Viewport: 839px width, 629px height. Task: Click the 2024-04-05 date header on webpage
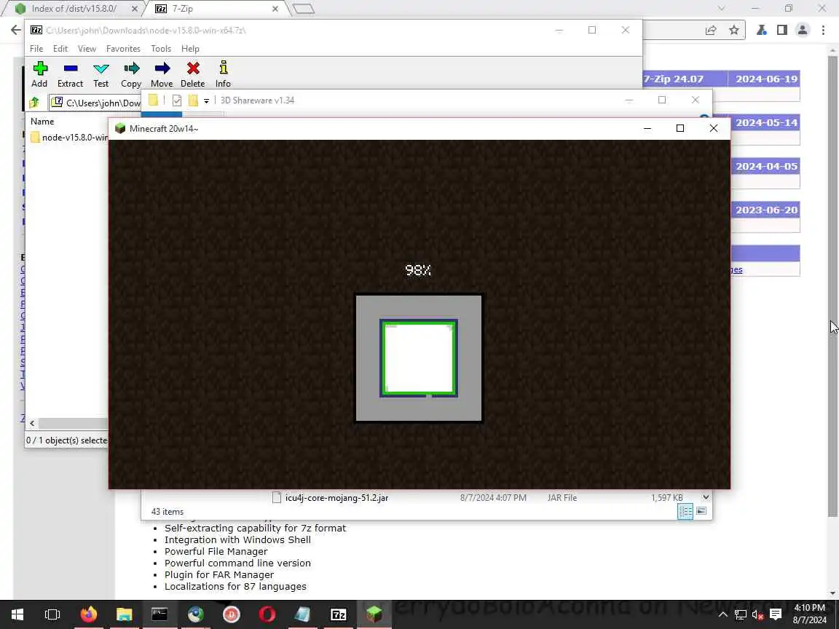766,167
